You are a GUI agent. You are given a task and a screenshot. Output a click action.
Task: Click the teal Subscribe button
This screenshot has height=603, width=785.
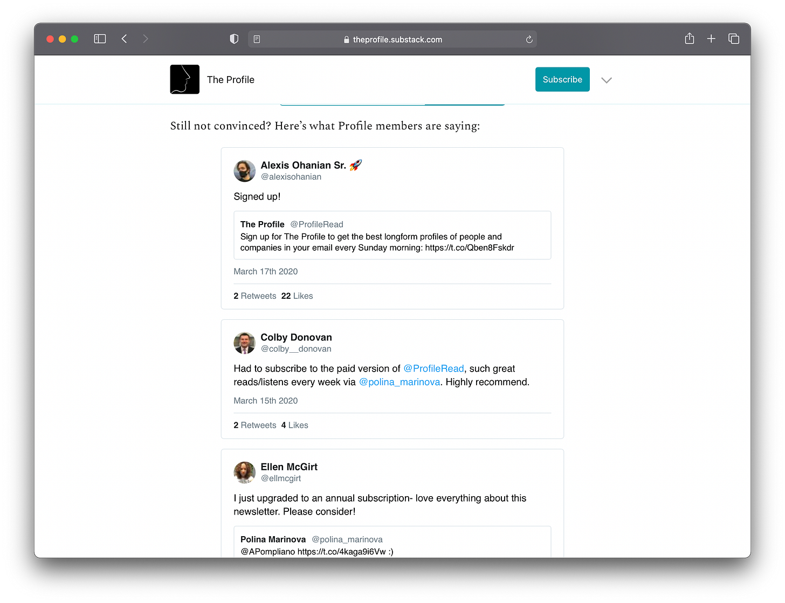pyautogui.click(x=562, y=79)
